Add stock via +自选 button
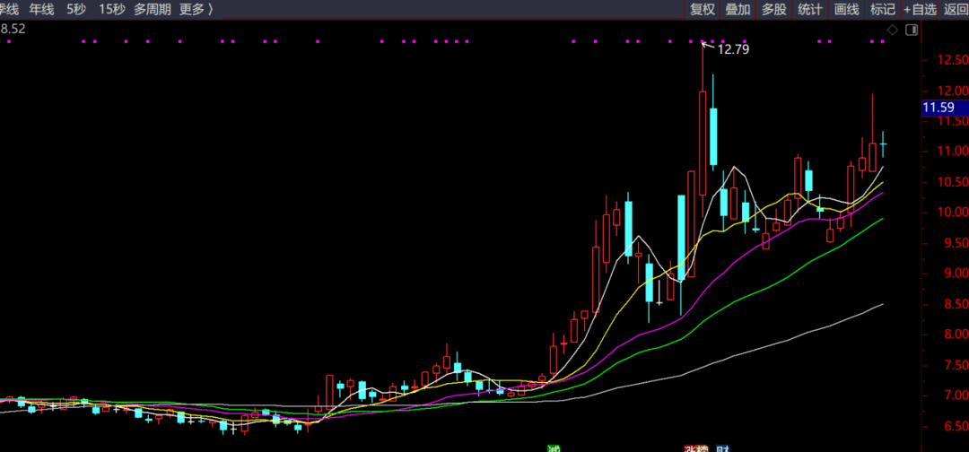 (x=920, y=9)
